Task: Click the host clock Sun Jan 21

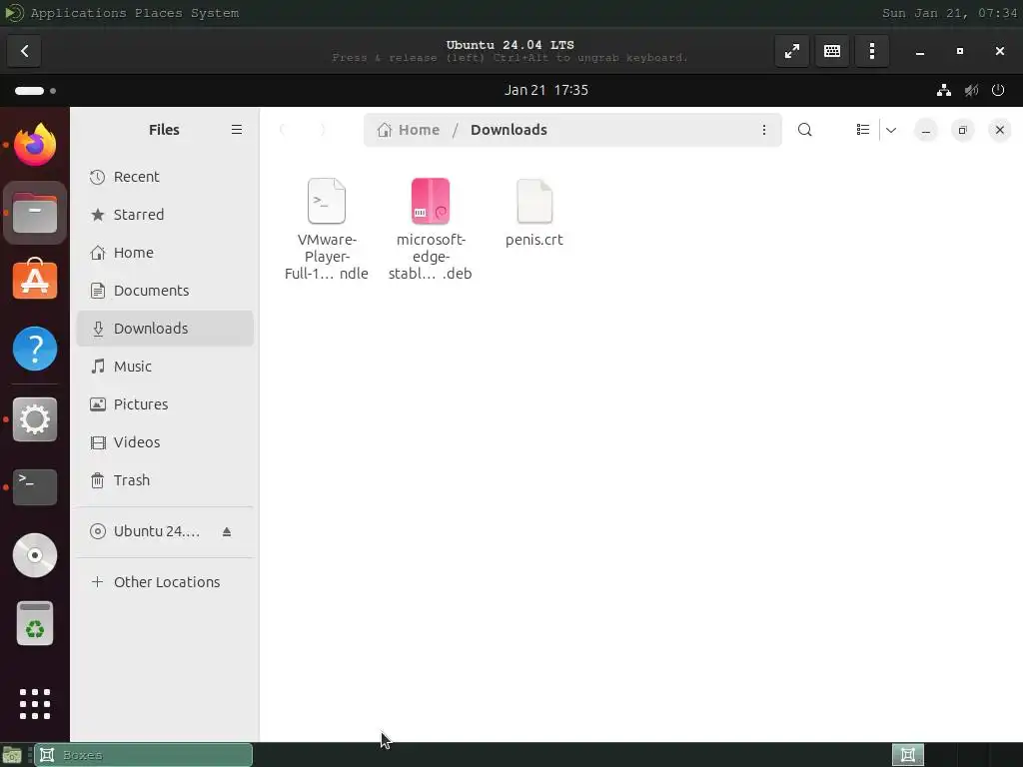Action: [x=949, y=13]
